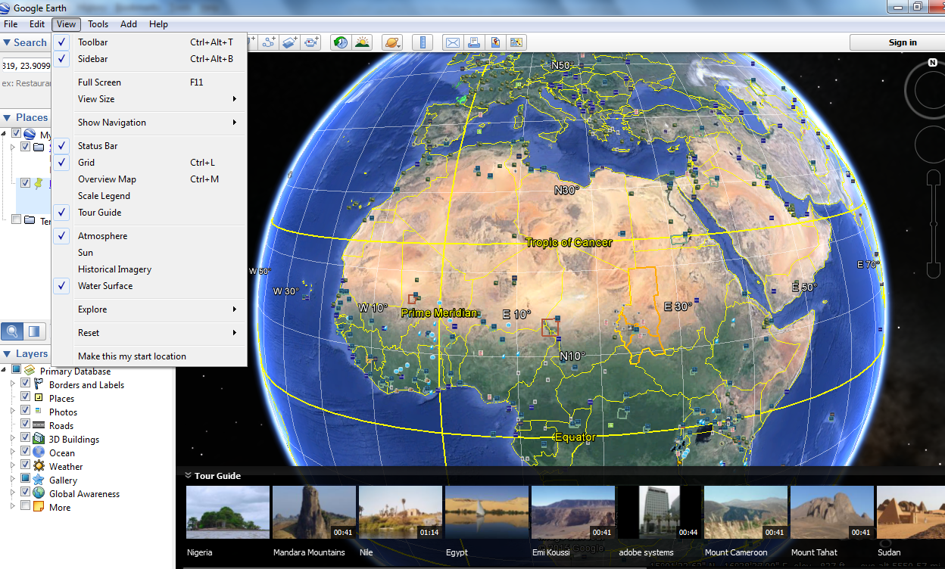945x569 pixels.
Task: Click the Save Image toolbar icon
Action: (x=495, y=42)
